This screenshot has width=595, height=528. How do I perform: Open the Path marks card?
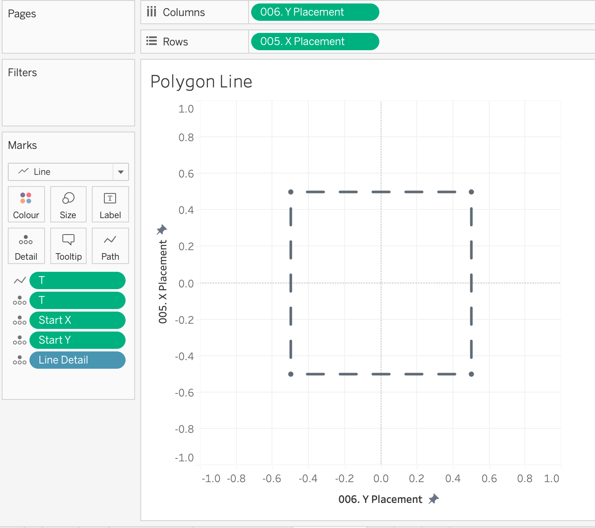click(110, 246)
